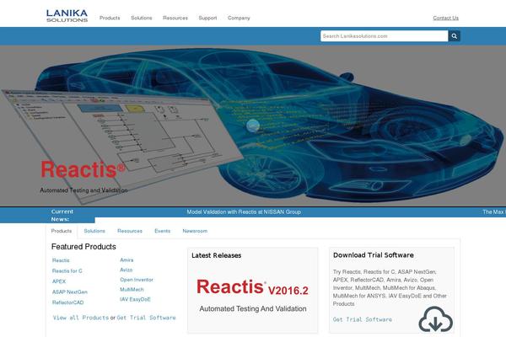The height and width of the screenshot is (337, 506).
Task: Click the search magnifier button
Action: (454, 36)
